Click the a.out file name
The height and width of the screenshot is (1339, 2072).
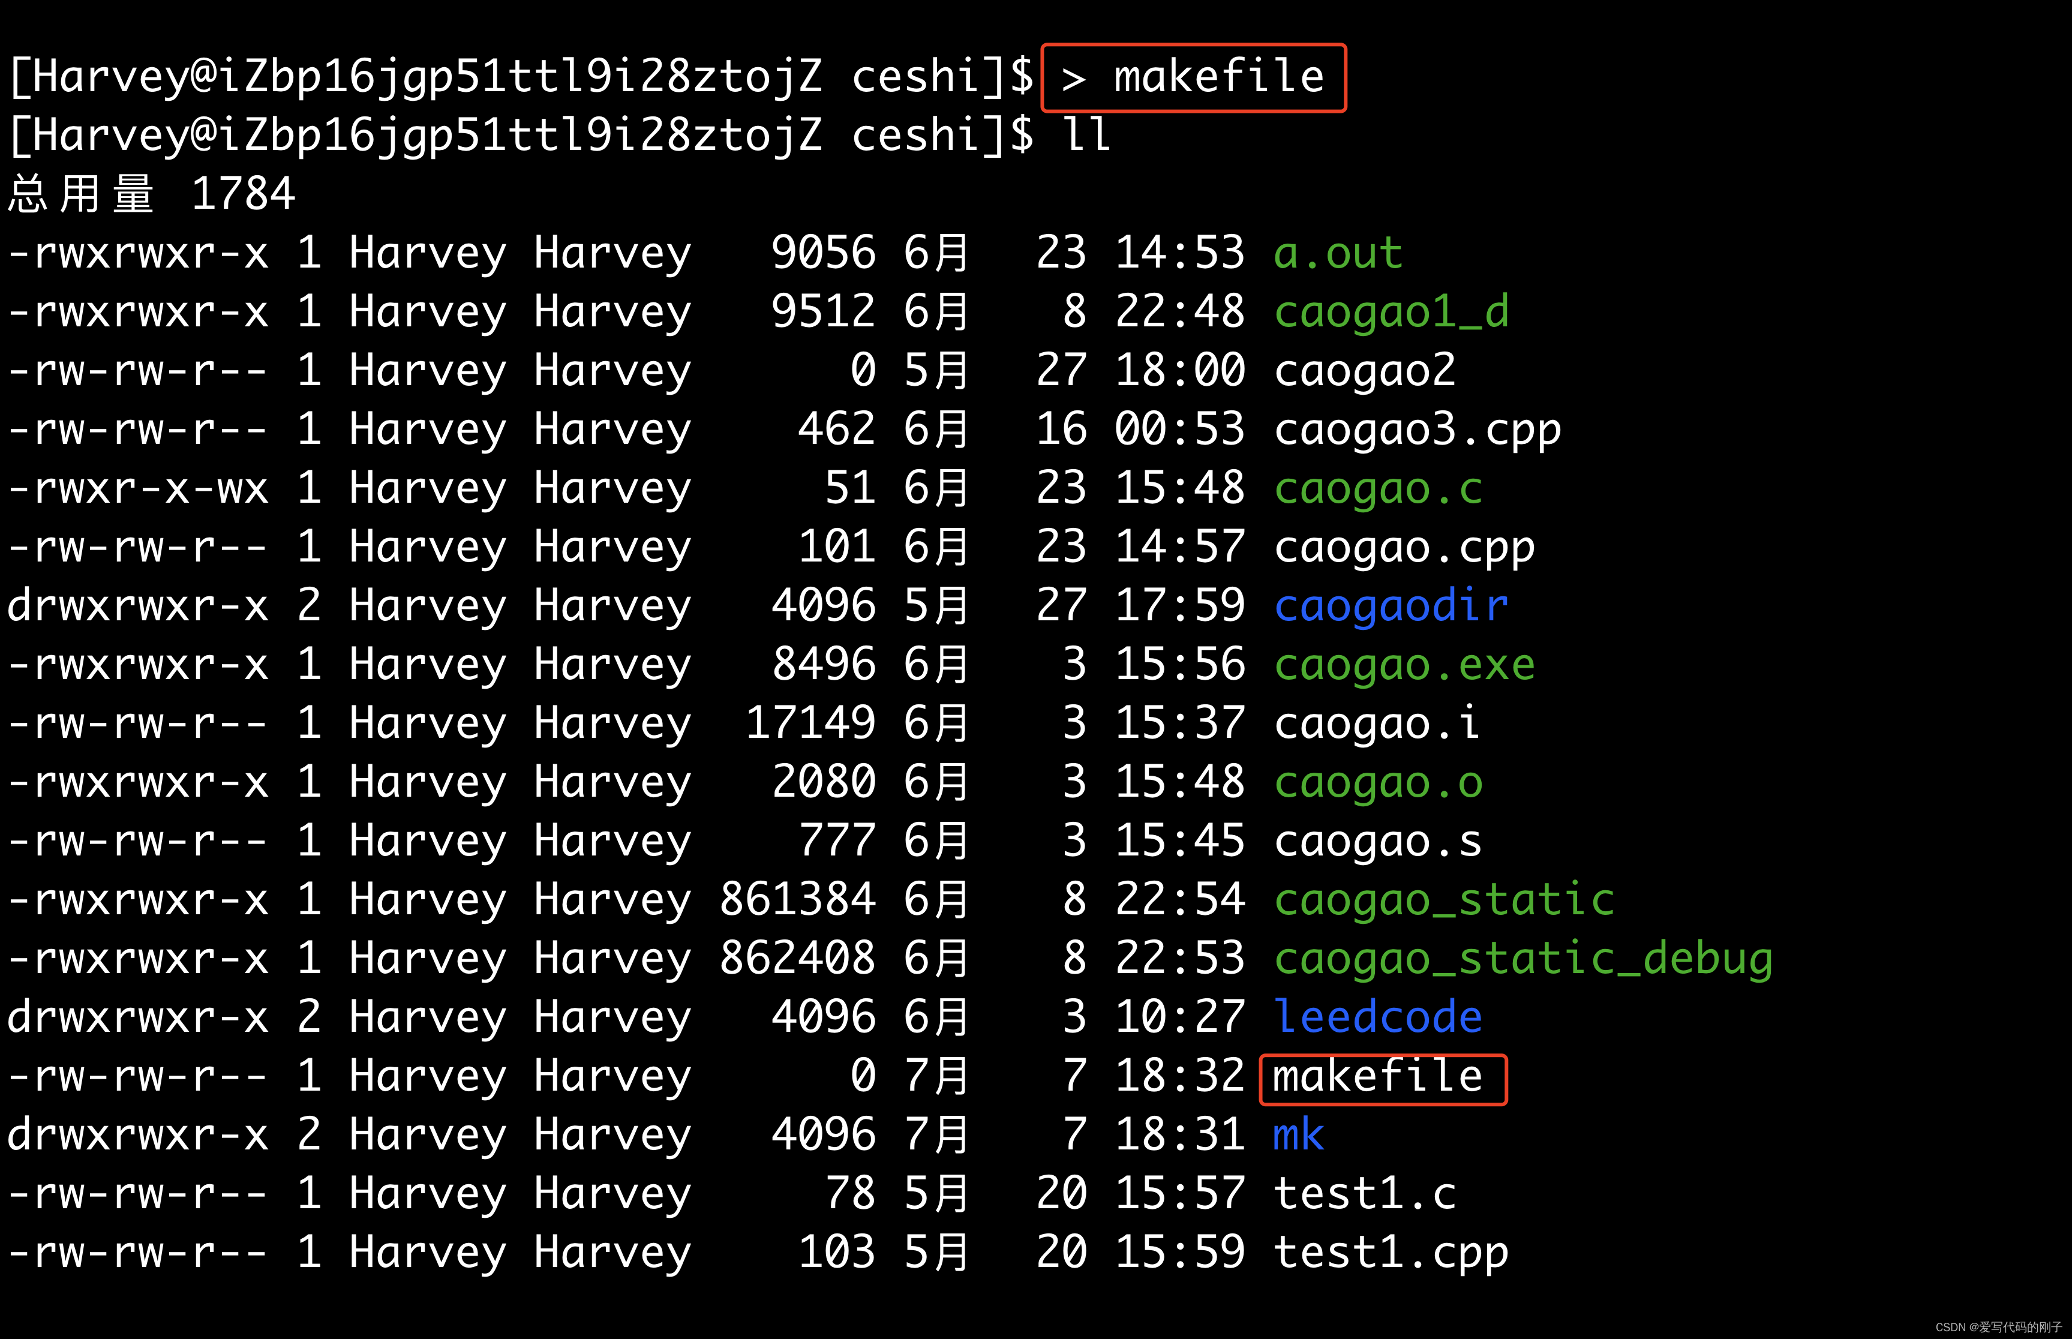click(1338, 253)
